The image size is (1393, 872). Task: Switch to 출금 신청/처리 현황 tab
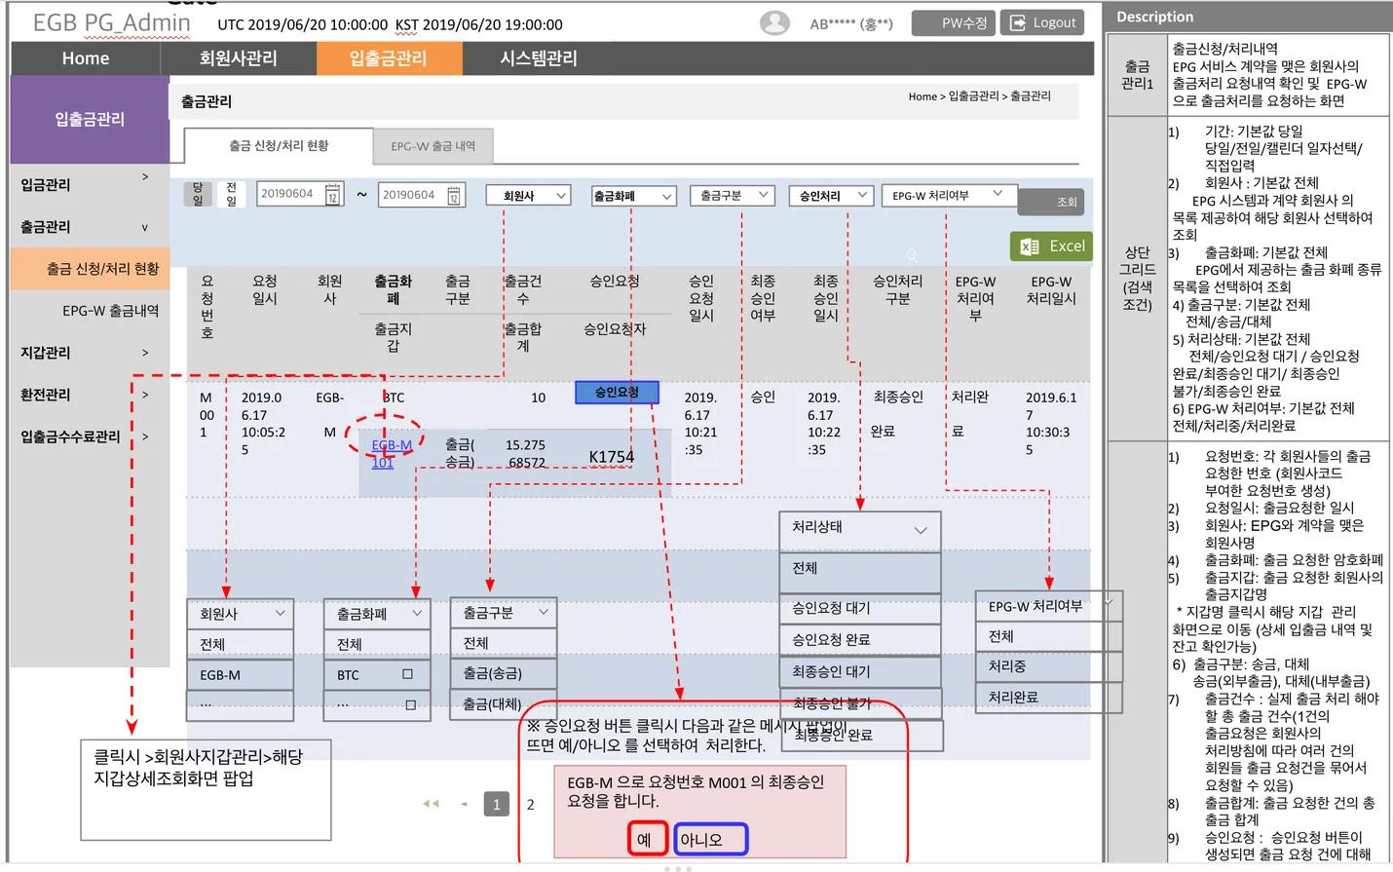279,145
